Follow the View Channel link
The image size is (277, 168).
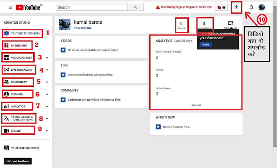pos(83,28)
